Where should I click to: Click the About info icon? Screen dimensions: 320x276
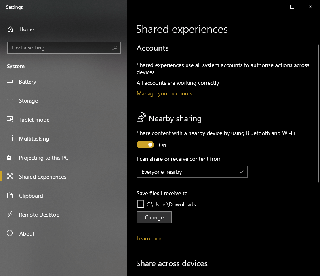tap(10, 234)
